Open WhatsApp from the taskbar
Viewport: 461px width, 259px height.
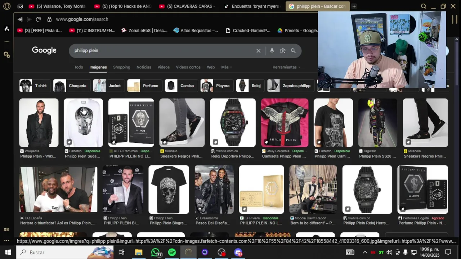[x=156, y=253]
